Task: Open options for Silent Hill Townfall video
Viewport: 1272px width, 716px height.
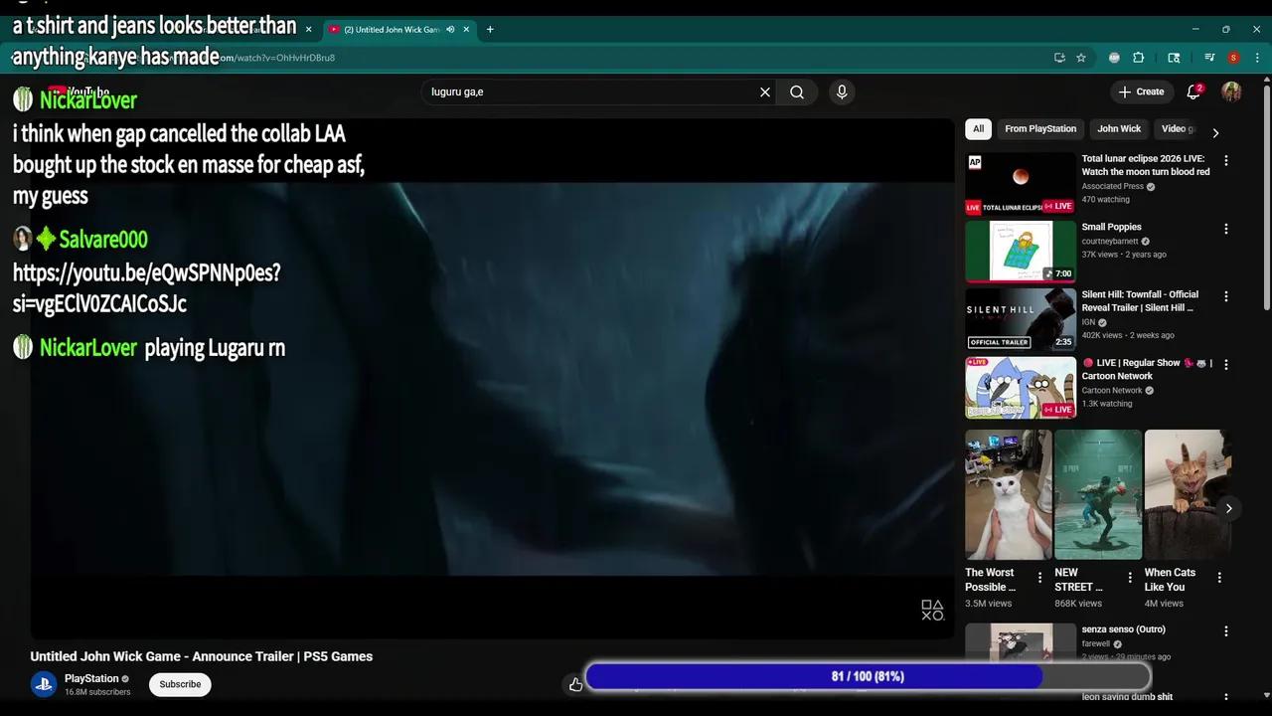Action: pos(1225,296)
